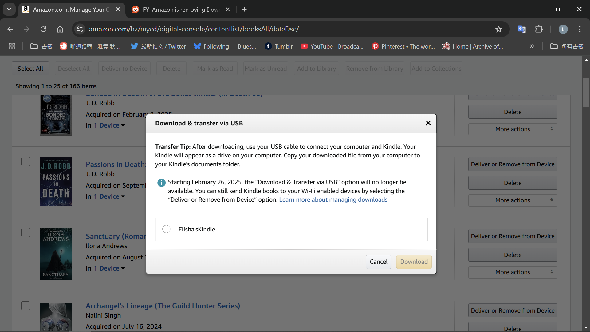This screenshot has height=332, width=590.
Task: Open the Google Translate extension icon
Action: 522,29
